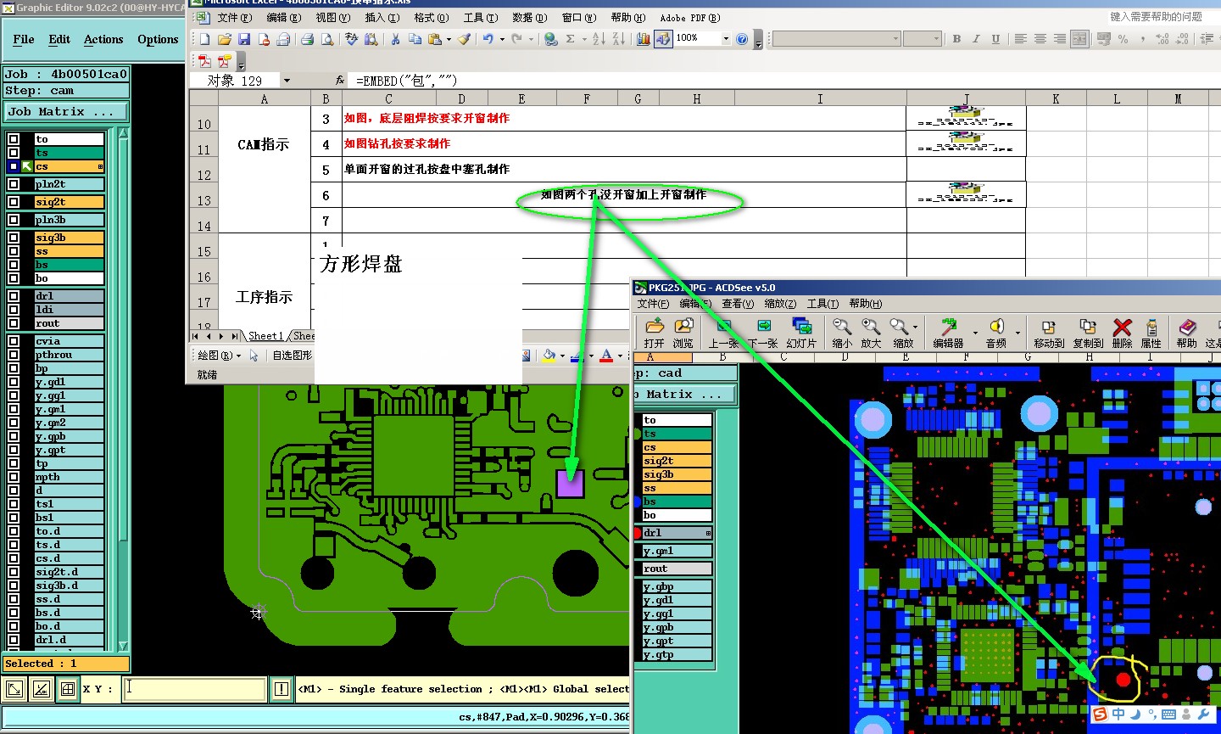Click Excel Bold button
This screenshot has height=734, width=1221.
click(956, 39)
